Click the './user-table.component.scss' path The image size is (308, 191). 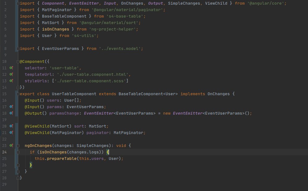(x=90, y=81)
